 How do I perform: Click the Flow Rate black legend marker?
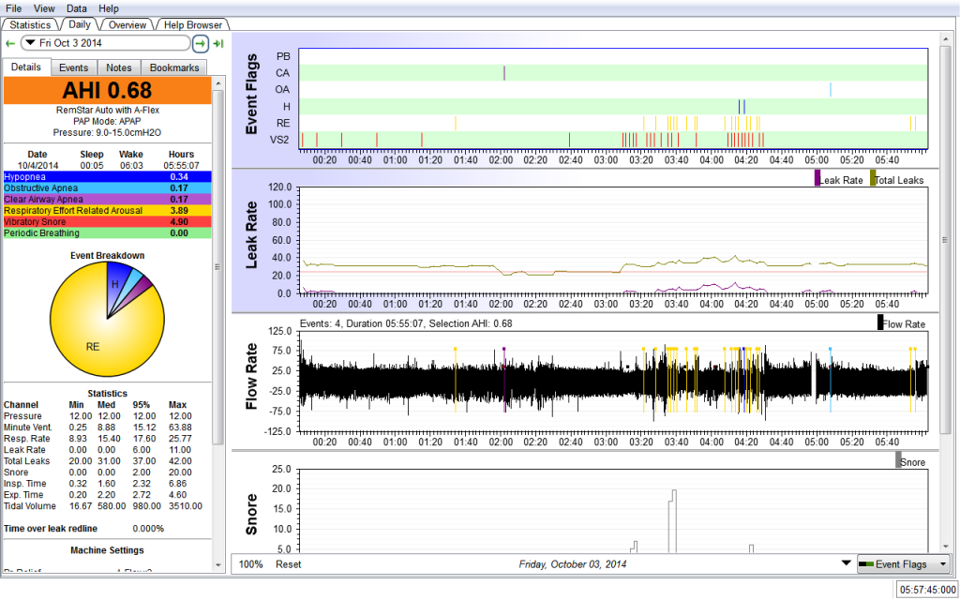point(880,322)
